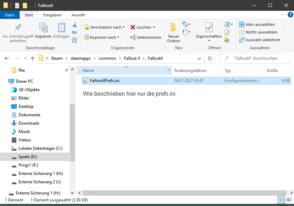Open Lokaler Datenträger (C:)
The height and width of the screenshot is (206, 294).
[x=40, y=148]
